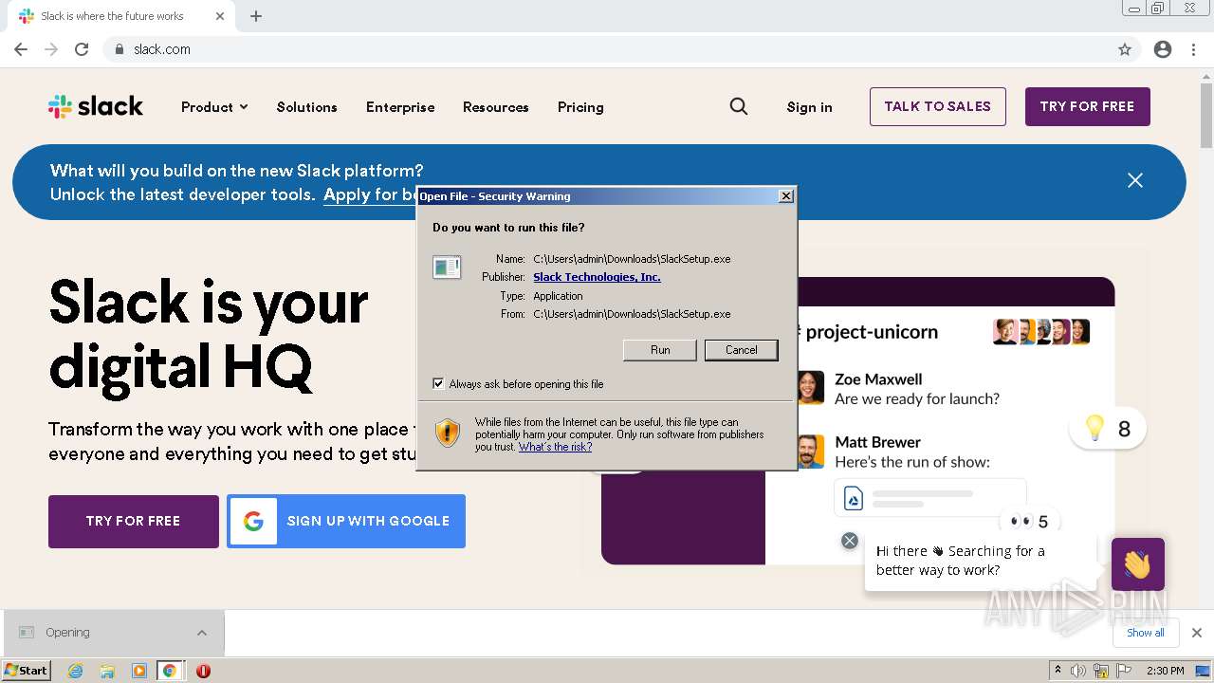Open the waving hand chat widget
Screen dimensions: 1214x683
[1138, 564]
